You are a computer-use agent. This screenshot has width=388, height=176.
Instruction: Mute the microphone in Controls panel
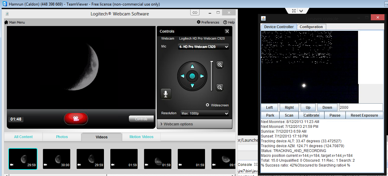click(x=166, y=94)
